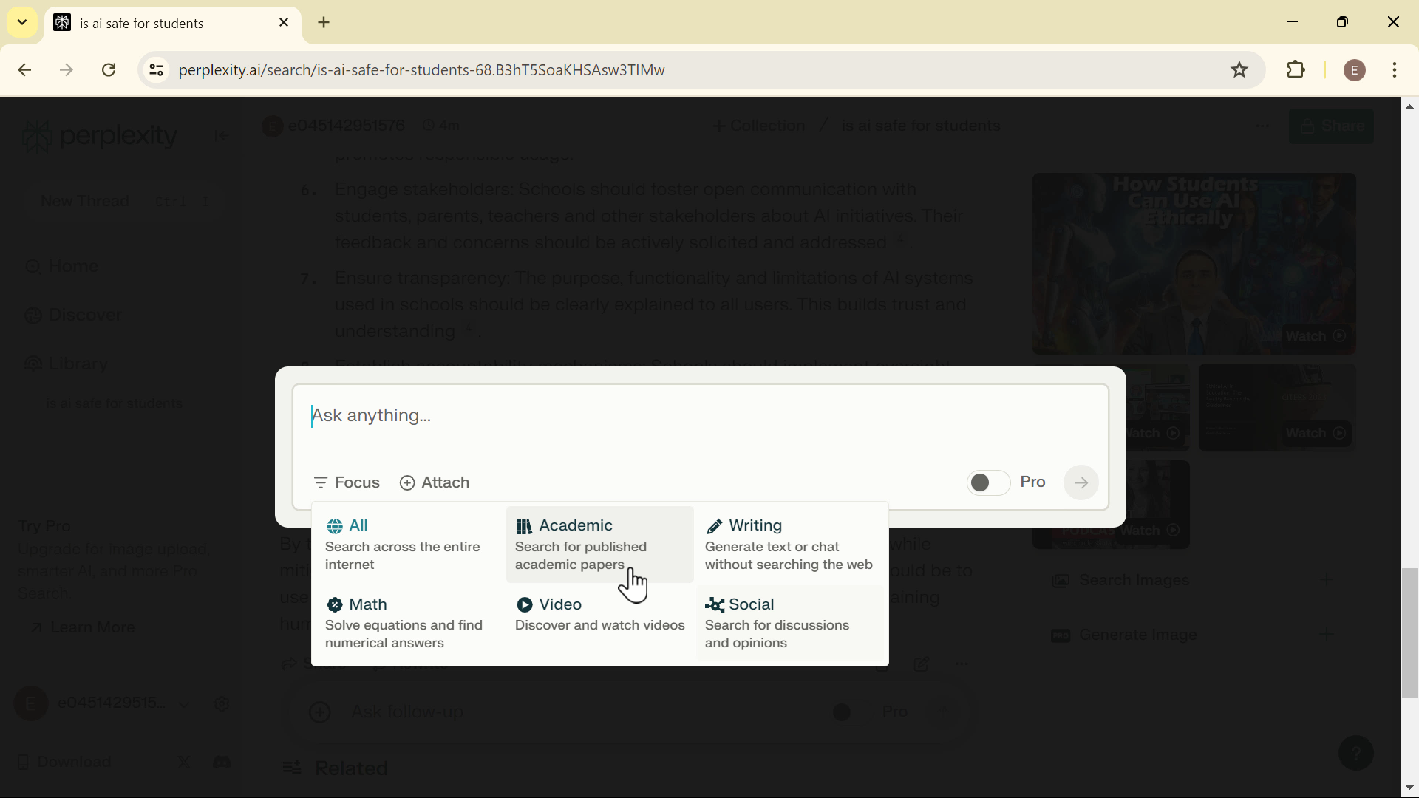Open the Chrome three-dot menu

tap(1395, 70)
